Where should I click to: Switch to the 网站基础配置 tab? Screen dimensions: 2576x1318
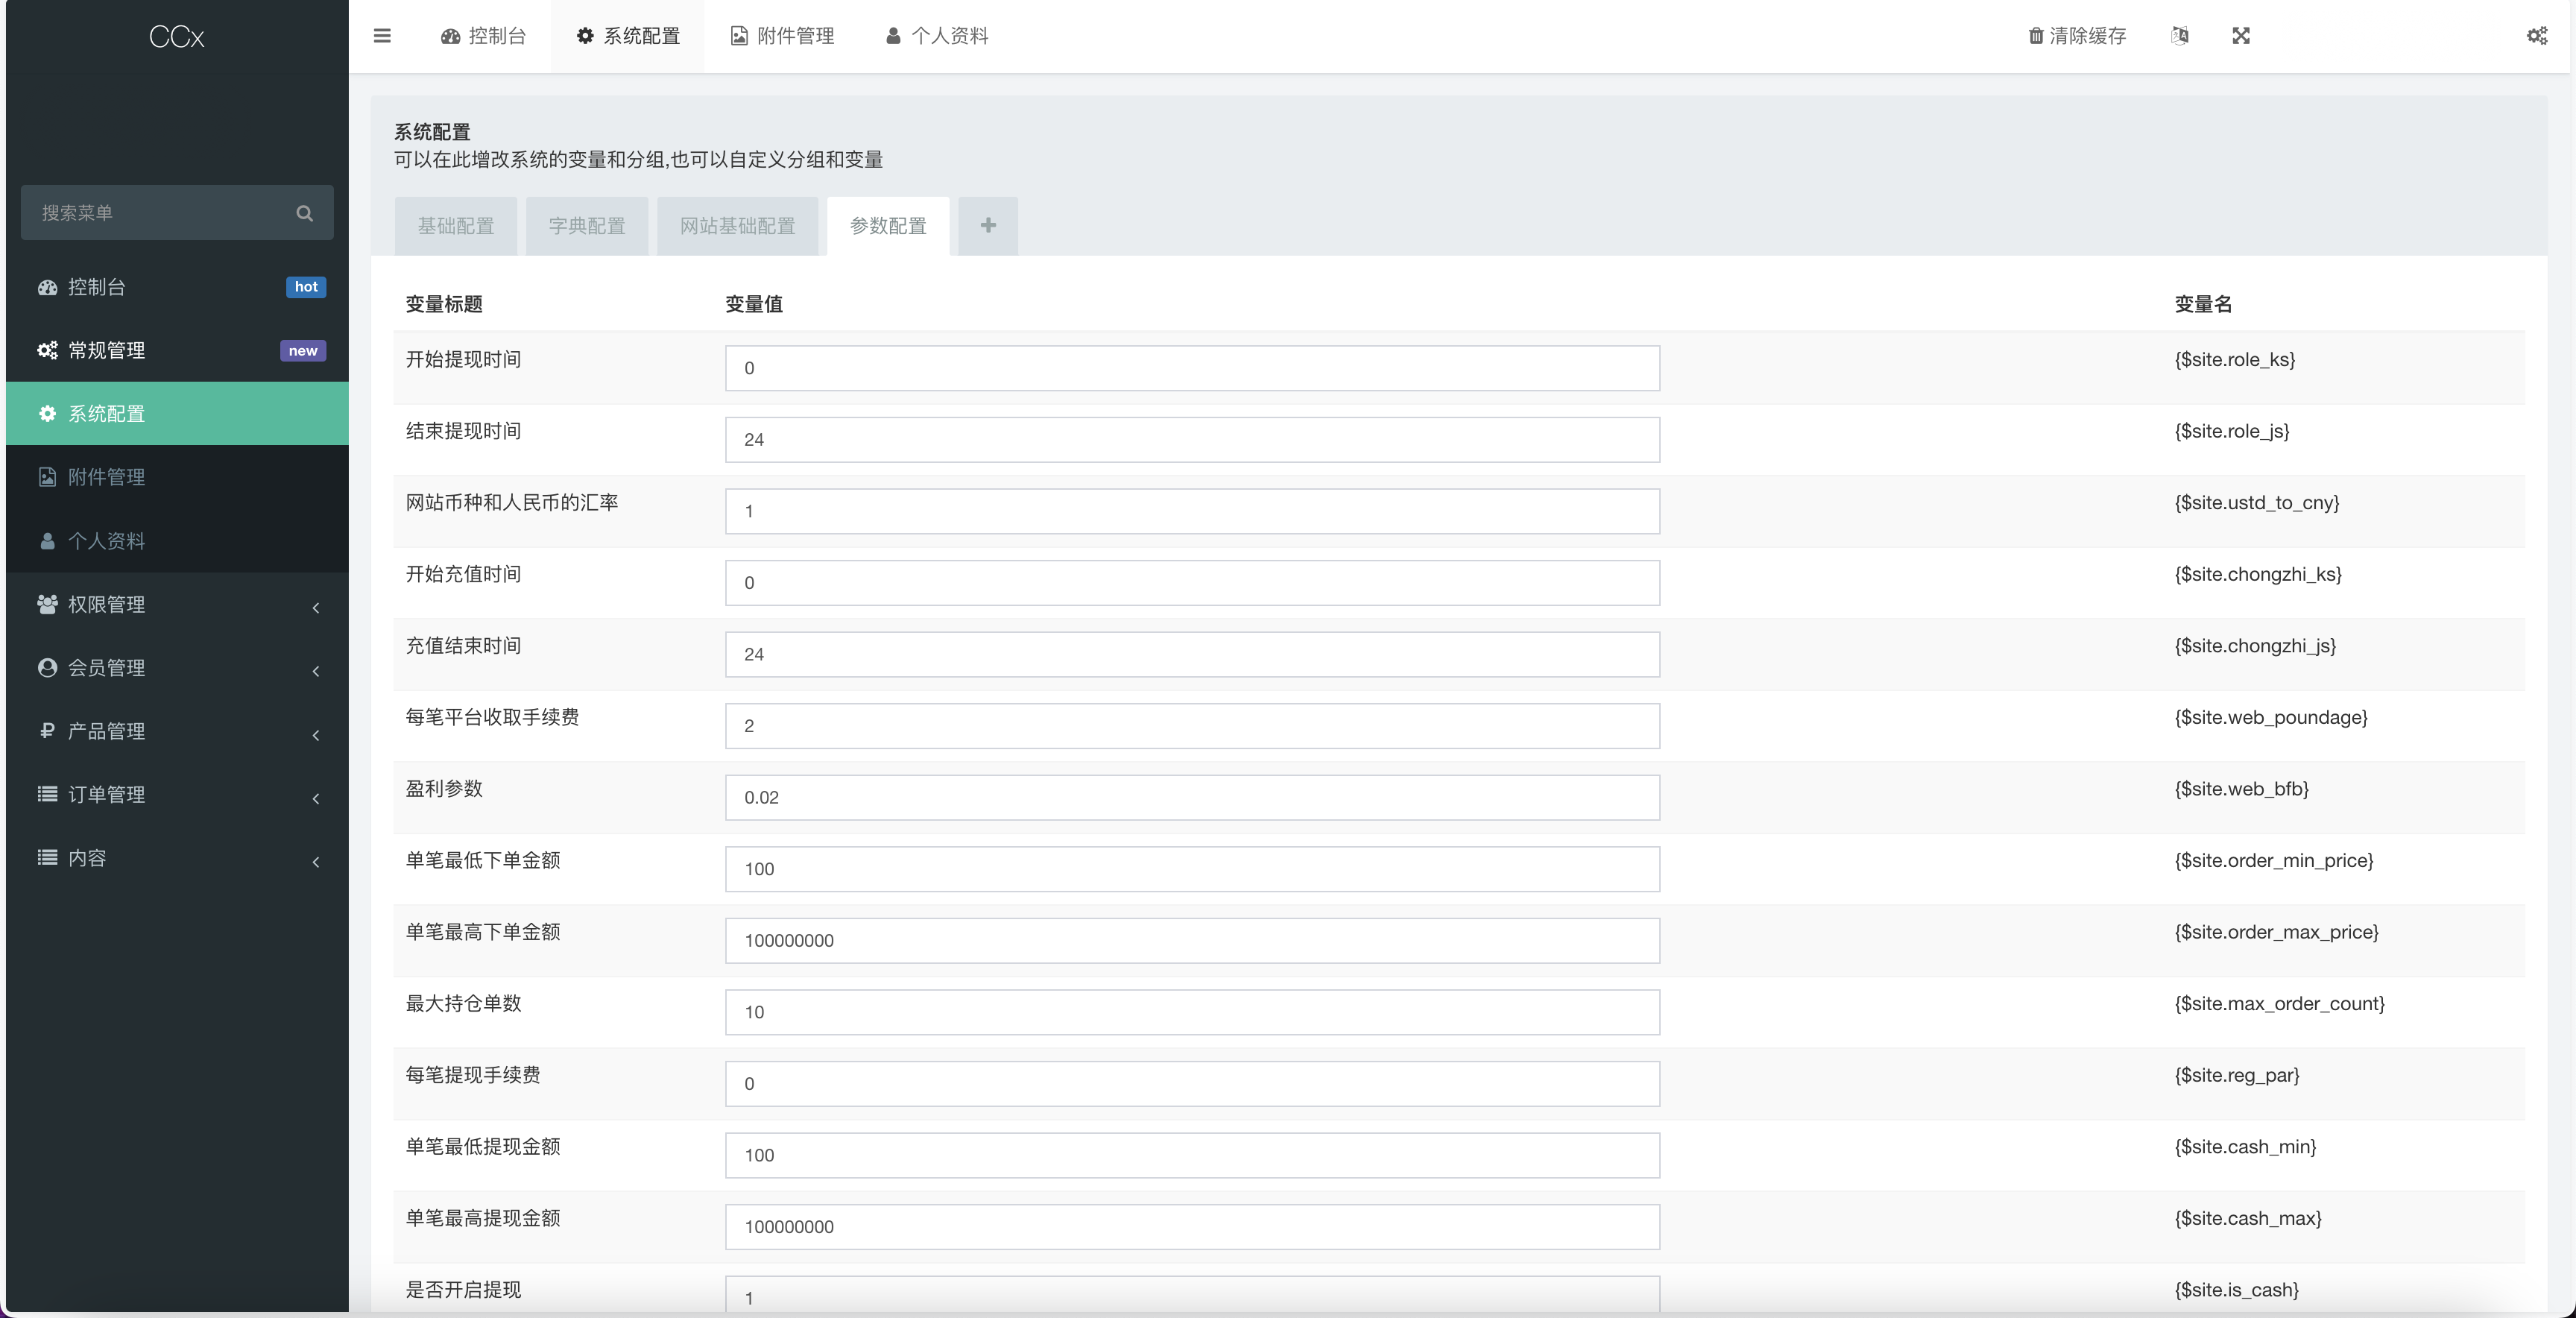(x=737, y=225)
